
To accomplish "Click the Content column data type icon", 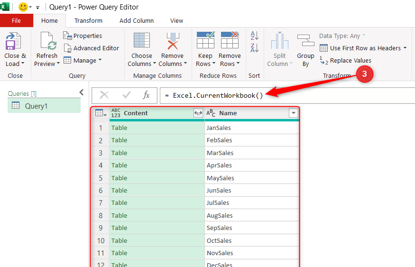I will click(x=116, y=113).
